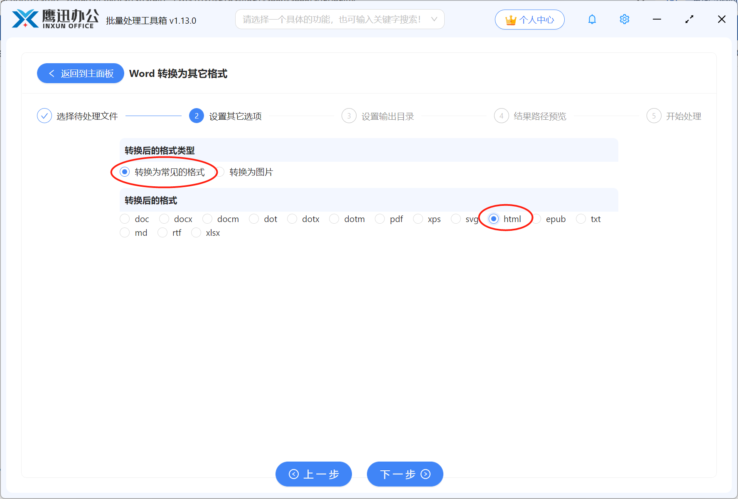The width and height of the screenshot is (738, 499).
Task: Click the fullscreen expand icon
Action: pos(689,19)
